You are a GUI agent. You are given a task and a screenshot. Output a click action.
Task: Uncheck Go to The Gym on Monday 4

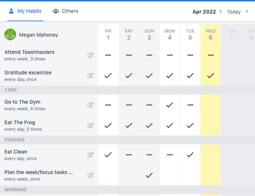click(x=170, y=105)
